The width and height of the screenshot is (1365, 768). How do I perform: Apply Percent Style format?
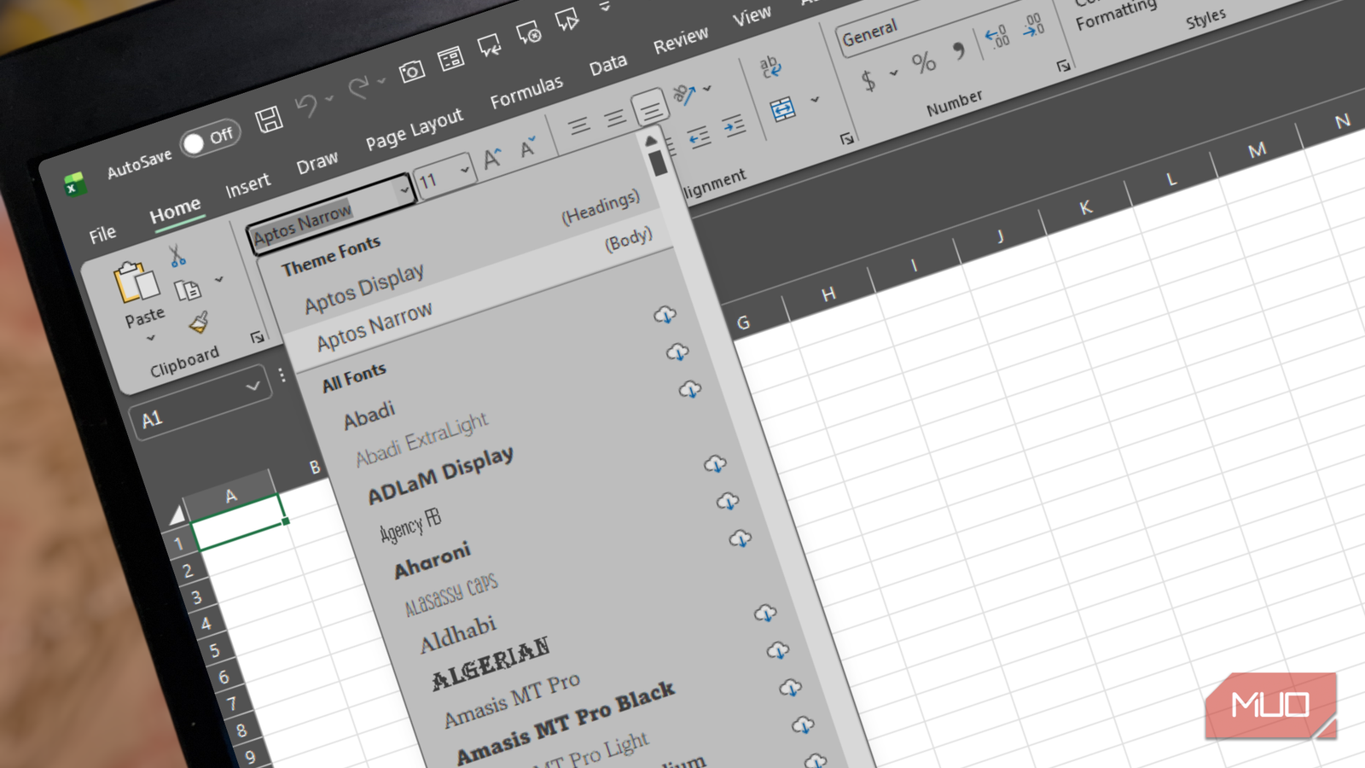tap(923, 62)
